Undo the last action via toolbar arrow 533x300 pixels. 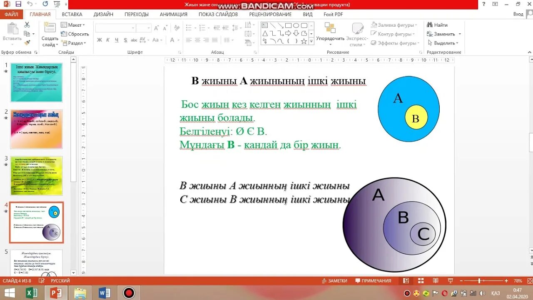(x=30, y=4)
